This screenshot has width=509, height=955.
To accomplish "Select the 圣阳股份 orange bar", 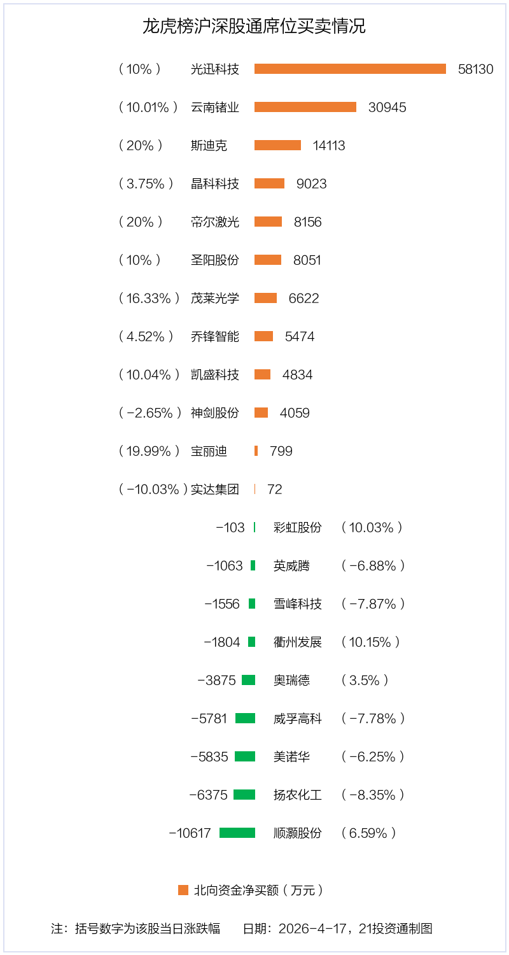I will 268,260.
